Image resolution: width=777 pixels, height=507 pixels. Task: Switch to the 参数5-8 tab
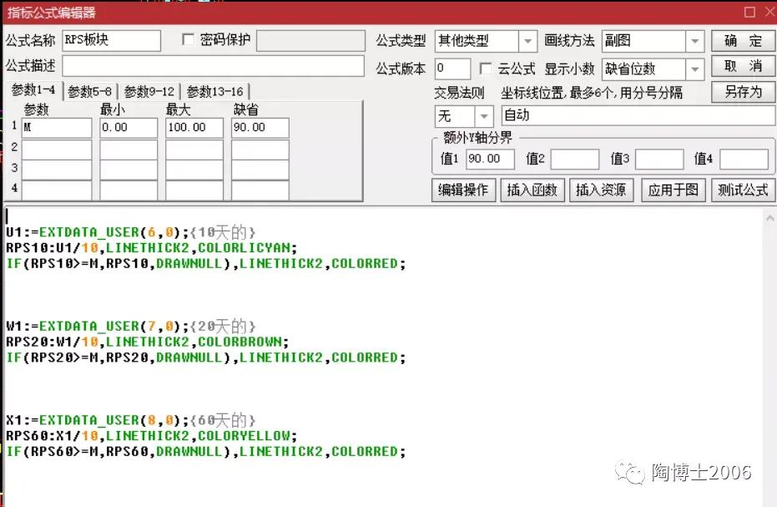click(x=91, y=90)
